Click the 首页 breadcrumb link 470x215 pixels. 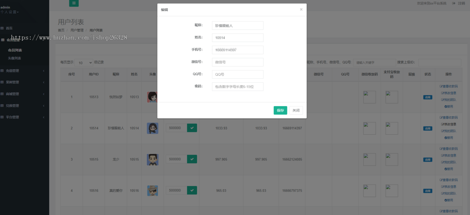[61, 30]
